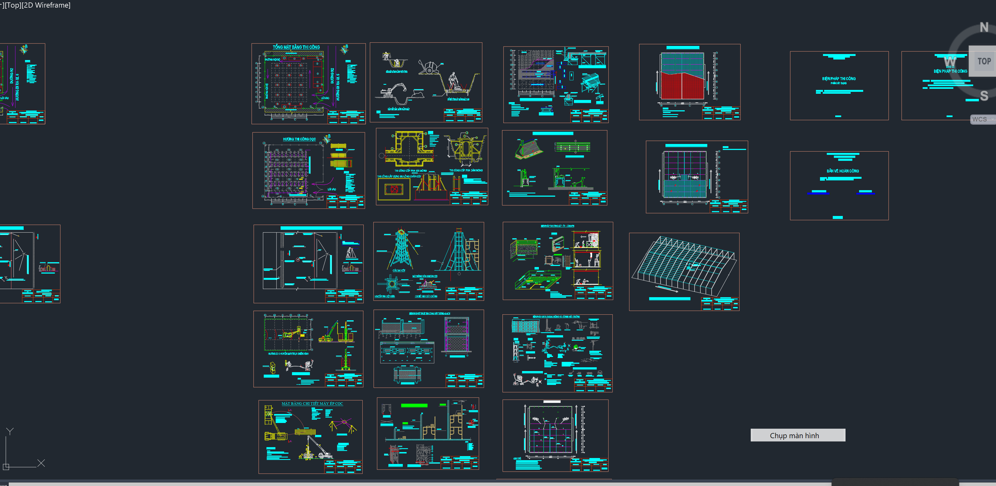
Task: Click the green beam and worker detail sheet
Action: 554,167
